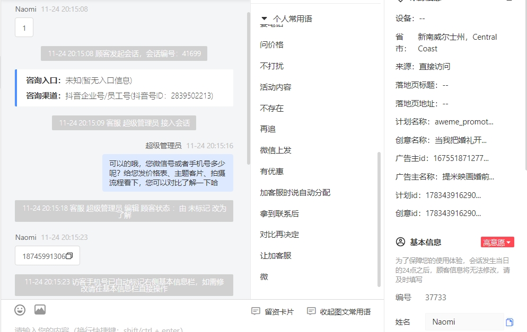Collapse the 个人常用语 list
Viewport: 527px width, 332px height.
[x=264, y=19]
